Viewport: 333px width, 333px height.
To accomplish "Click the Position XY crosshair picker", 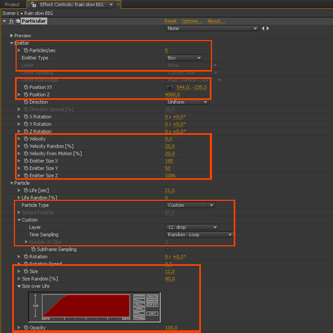I will [x=169, y=87].
